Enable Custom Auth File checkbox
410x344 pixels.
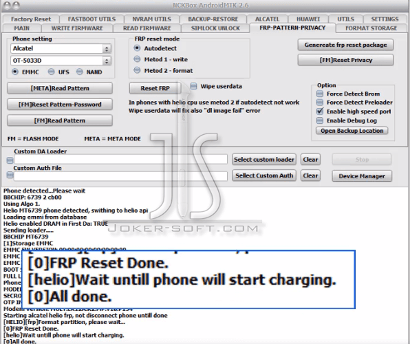click(x=10, y=175)
